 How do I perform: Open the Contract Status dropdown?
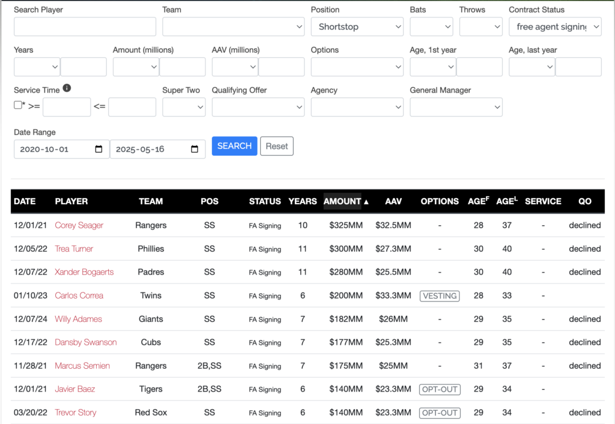(x=555, y=26)
